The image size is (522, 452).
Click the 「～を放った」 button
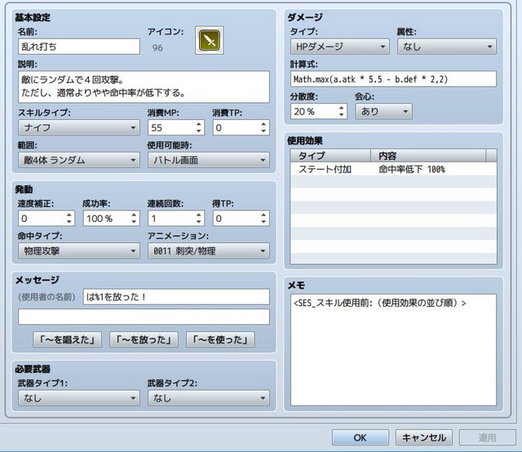144,339
